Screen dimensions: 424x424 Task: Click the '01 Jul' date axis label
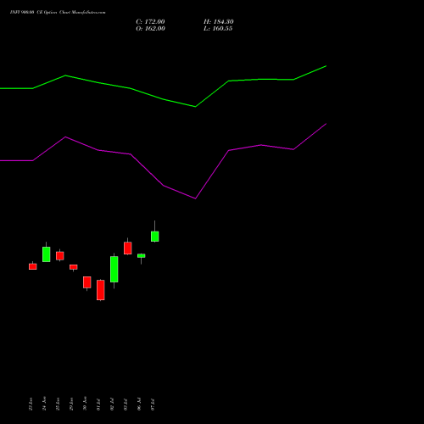tap(98, 404)
